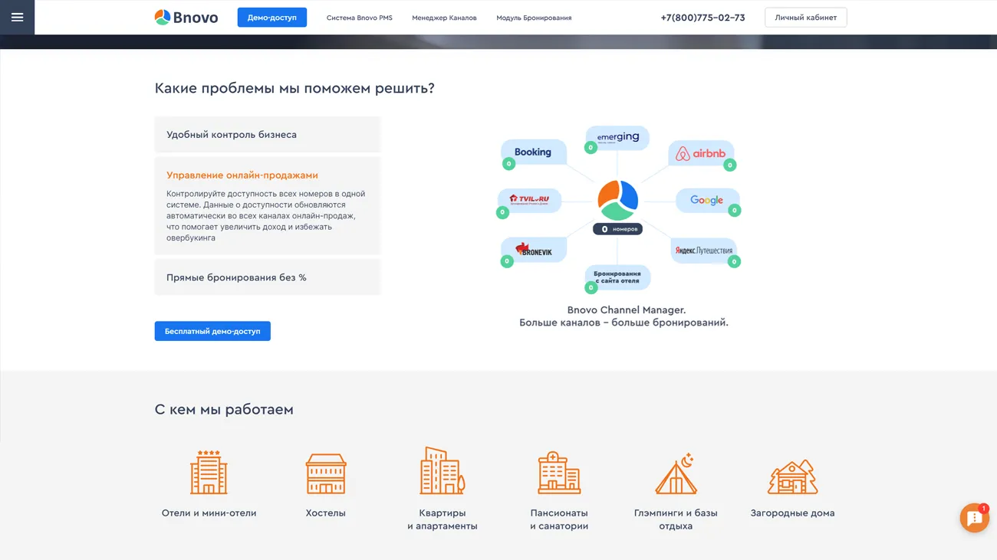Screen dimensions: 997x560
Task: Open the chat widget icon
Action: (x=974, y=518)
